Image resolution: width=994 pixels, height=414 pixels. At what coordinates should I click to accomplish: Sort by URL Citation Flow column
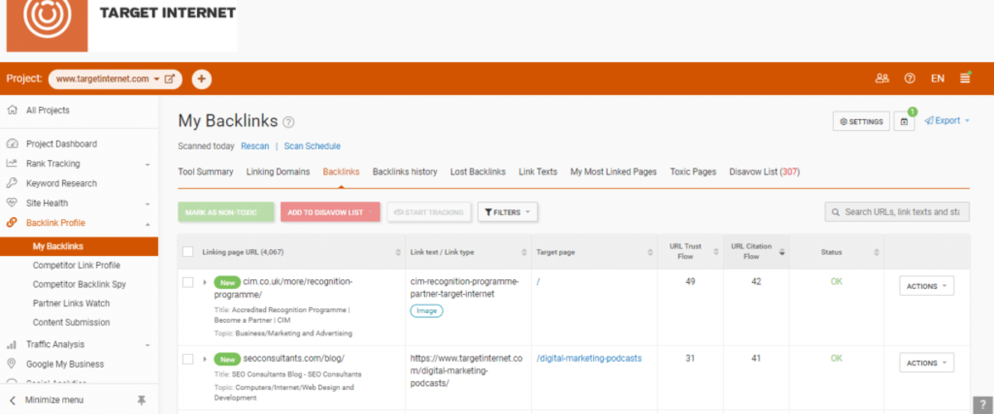click(783, 253)
